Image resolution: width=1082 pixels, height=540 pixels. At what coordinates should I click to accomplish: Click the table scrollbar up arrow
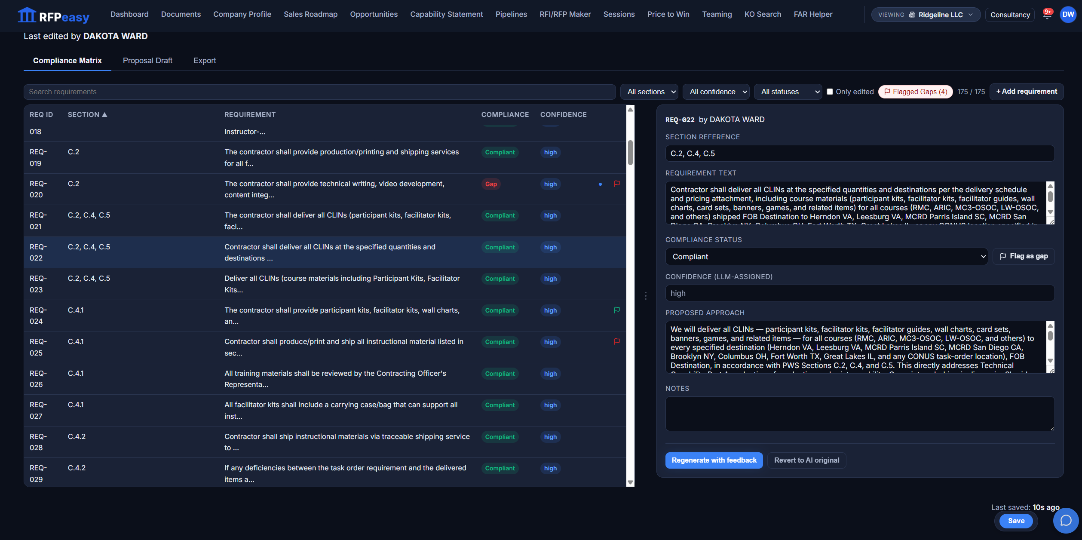630,110
